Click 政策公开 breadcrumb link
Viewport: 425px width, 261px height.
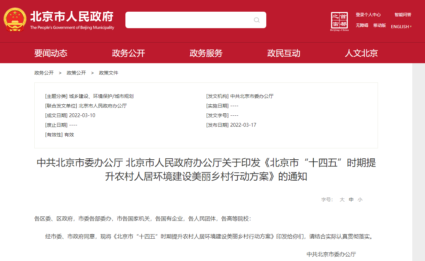tap(76, 73)
